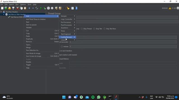Click the Save toolbar icon
Viewport: 179px width, 100px height.
(x=13, y=8)
